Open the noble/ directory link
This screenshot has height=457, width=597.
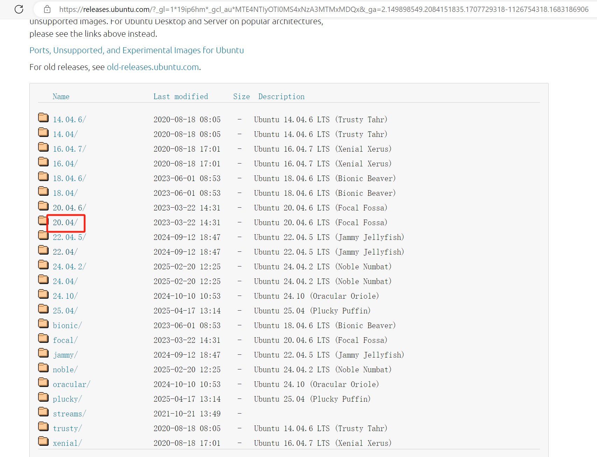(x=65, y=370)
